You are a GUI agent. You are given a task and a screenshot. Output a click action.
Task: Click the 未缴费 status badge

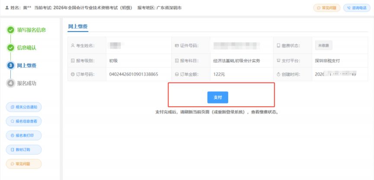[x=324, y=46]
